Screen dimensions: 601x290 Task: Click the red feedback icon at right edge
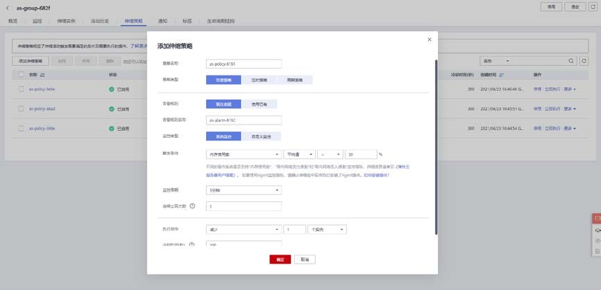[597, 219]
